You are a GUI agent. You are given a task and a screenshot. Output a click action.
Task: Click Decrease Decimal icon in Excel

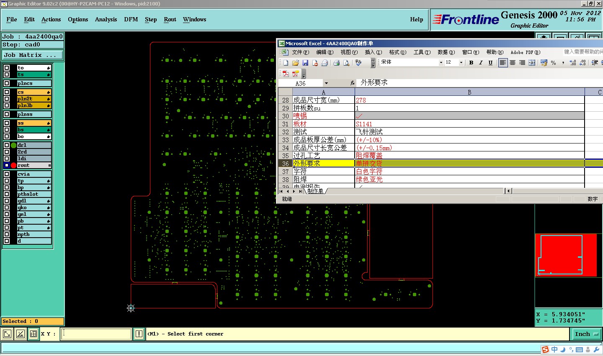pyautogui.click(x=582, y=63)
